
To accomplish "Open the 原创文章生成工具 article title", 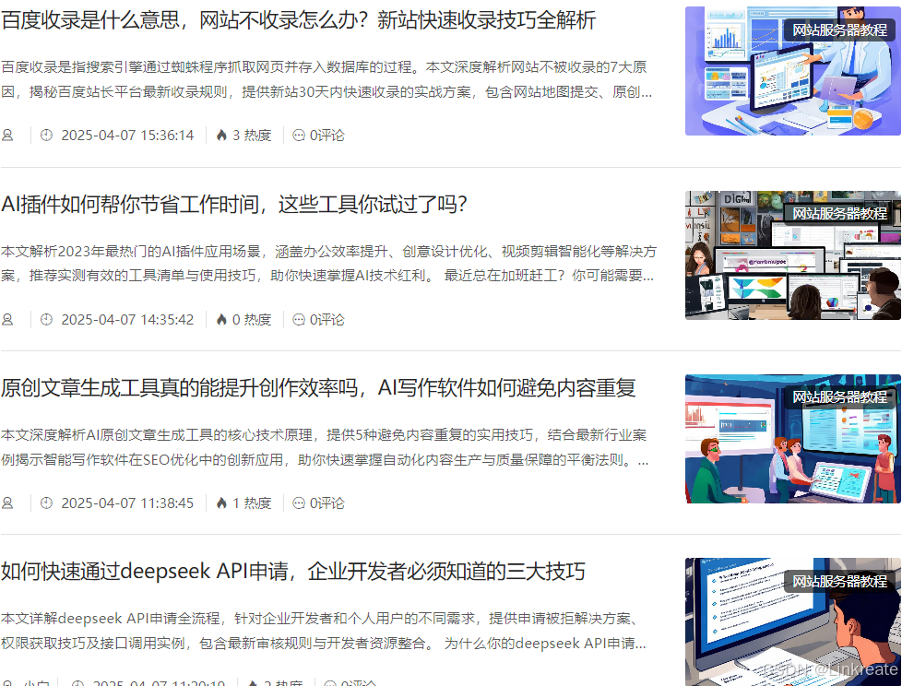I will pyautogui.click(x=318, y=388).
